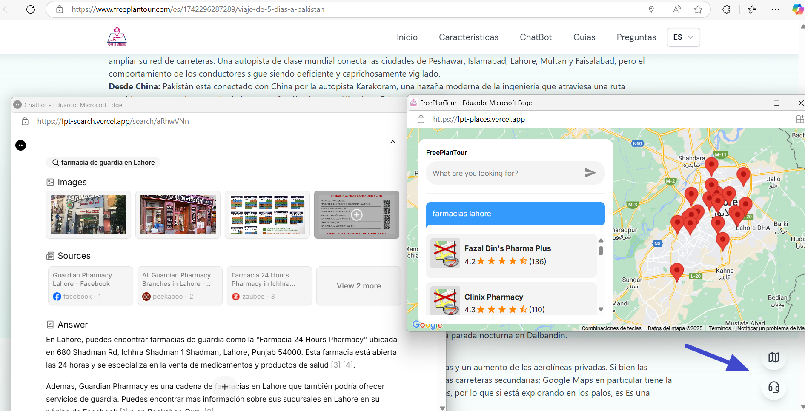Open the Características menu item

click(468, 37)
